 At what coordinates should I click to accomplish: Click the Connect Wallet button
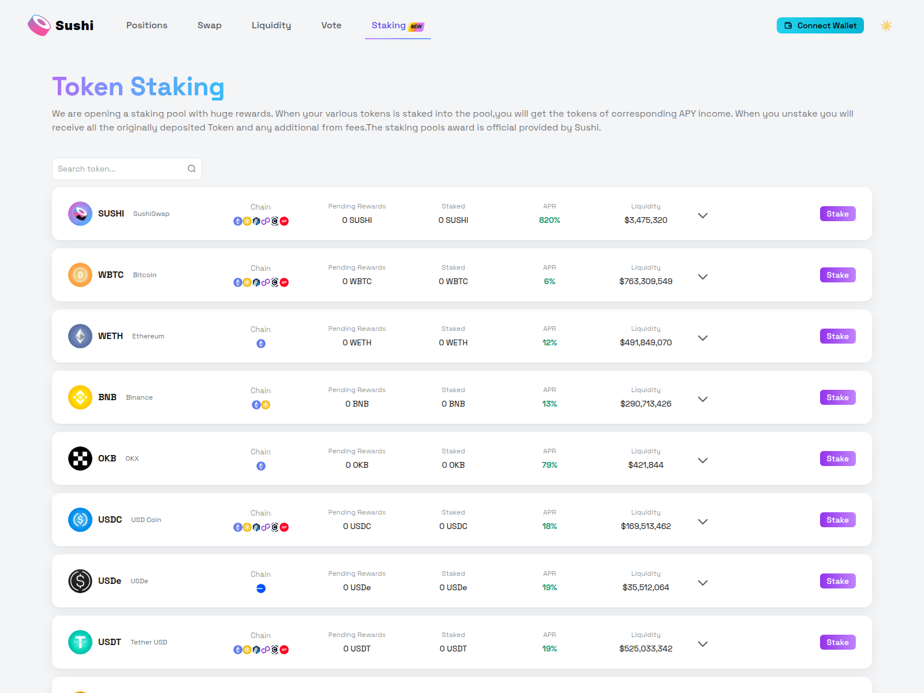(820, 25)
